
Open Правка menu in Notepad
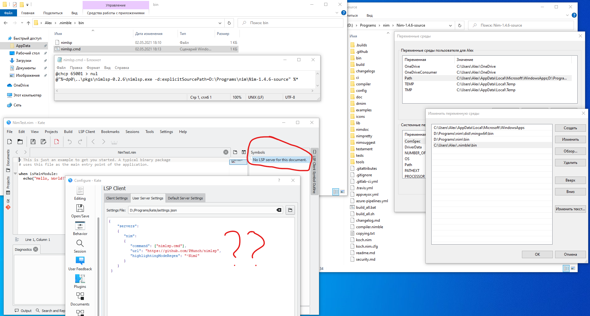click(76, 68)
